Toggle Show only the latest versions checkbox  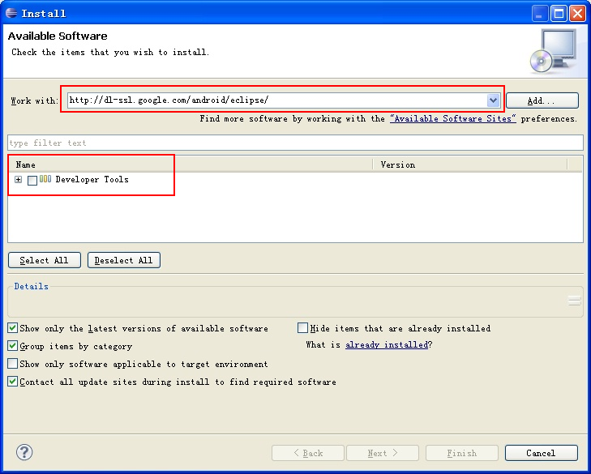12,328
